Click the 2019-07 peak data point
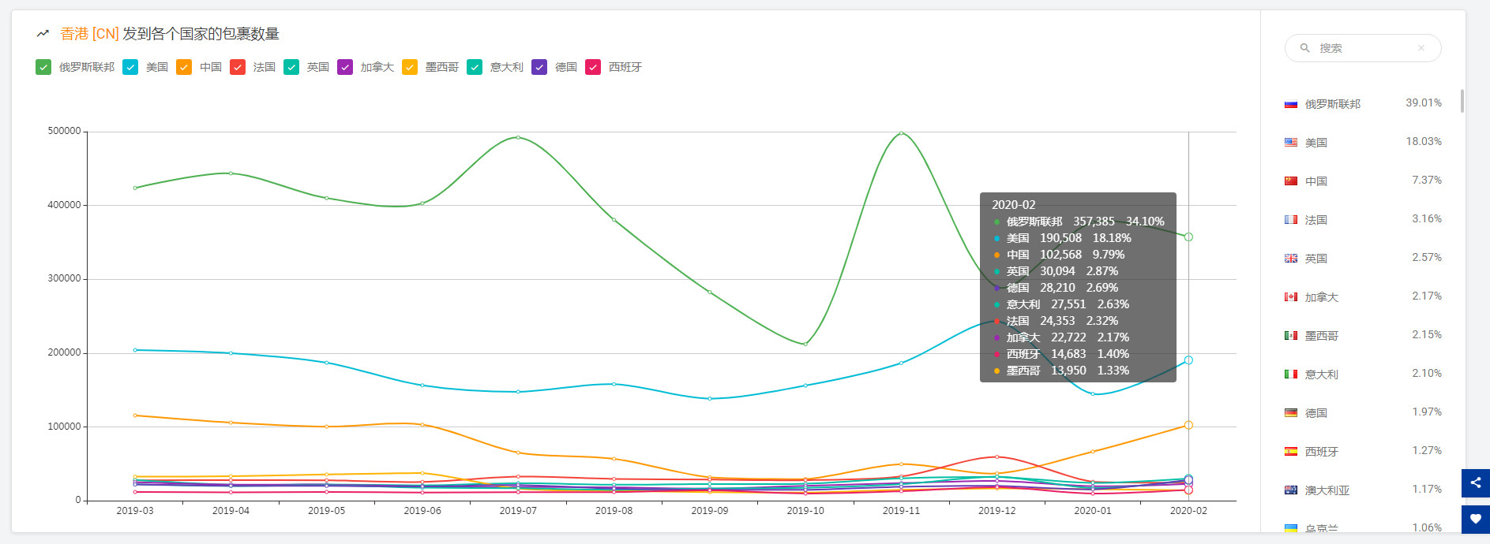The image size is (1490, 544). (518, 137)
